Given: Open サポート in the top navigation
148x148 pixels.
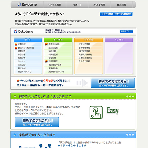Looking at the screenshot, I should (x=77, y=5).
